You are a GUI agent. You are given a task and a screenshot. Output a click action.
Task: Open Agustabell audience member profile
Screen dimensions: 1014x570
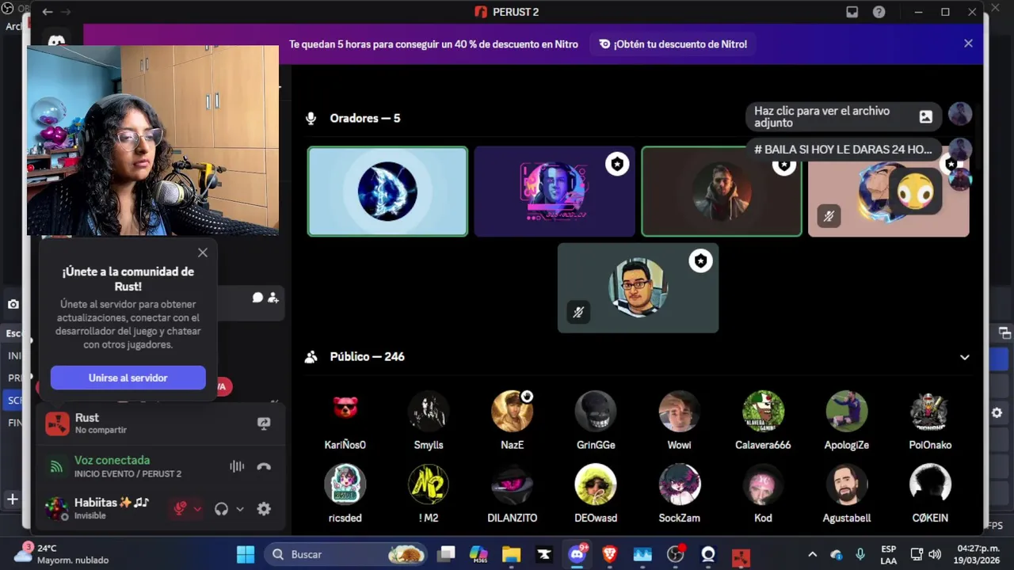coord(846,494)
